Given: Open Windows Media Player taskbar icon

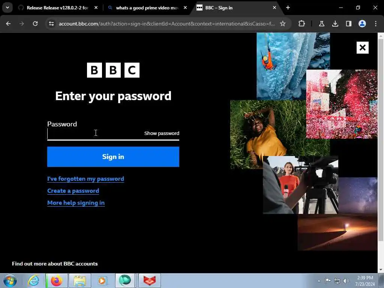Looking at the screenshot, I should (x=102, y=280).
